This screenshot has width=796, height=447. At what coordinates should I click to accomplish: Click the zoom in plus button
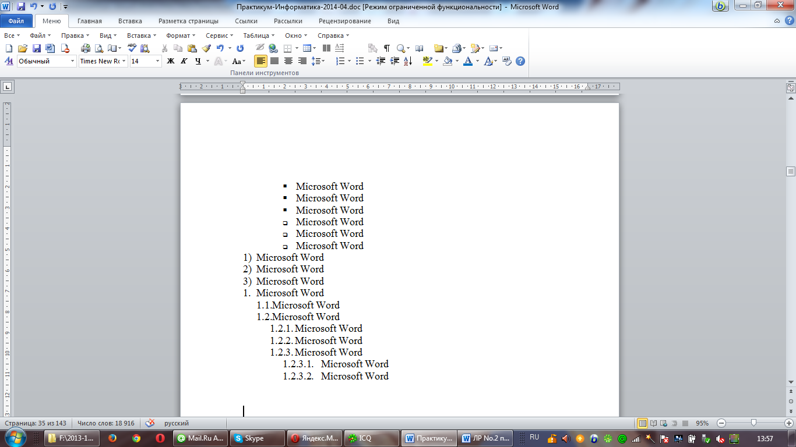pos(788,423)
